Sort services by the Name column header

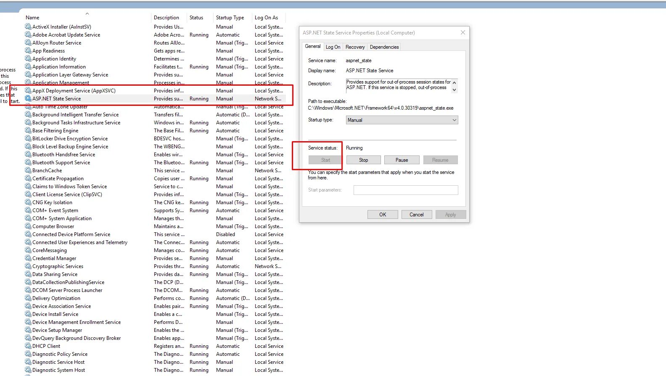coord(87,18)
